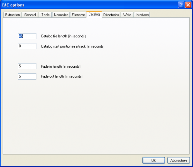Switch to the Directories tab
The image size is (193, 167).
click(111, 15)
